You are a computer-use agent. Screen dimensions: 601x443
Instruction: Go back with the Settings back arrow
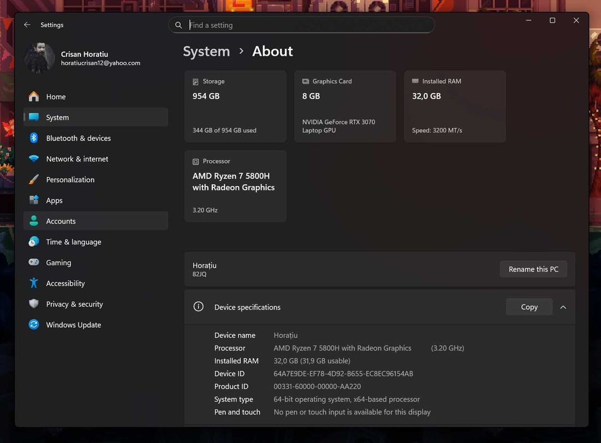tap(27, 25)
